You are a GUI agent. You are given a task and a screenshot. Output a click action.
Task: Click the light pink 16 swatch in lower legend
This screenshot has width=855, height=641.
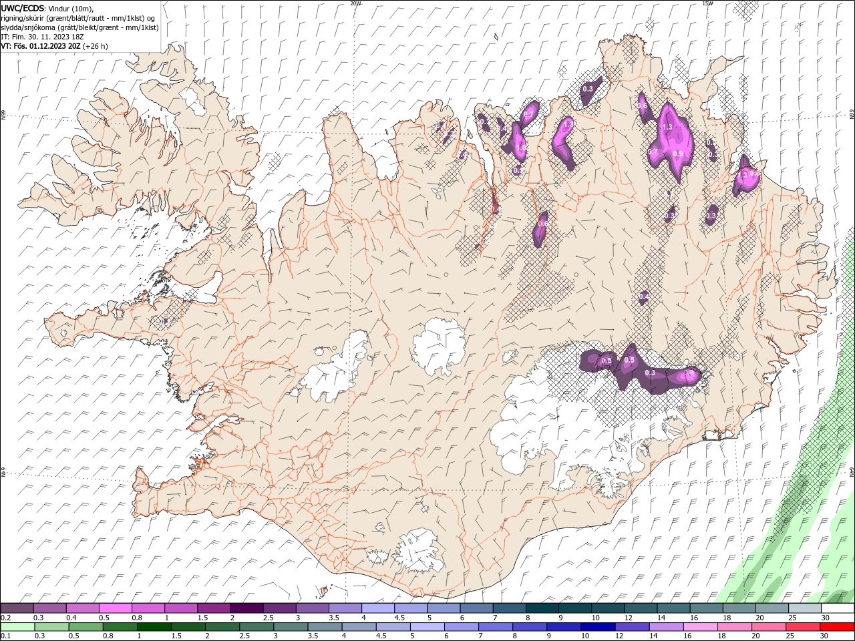coord(699,627)
